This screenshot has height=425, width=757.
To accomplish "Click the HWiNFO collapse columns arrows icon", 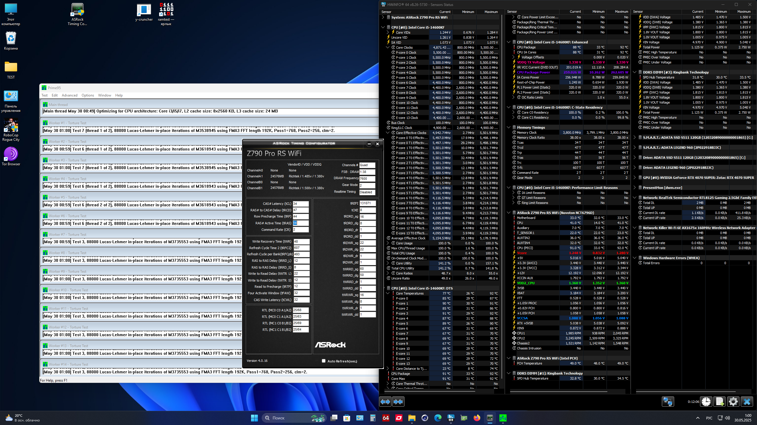I will coord(398,402).
